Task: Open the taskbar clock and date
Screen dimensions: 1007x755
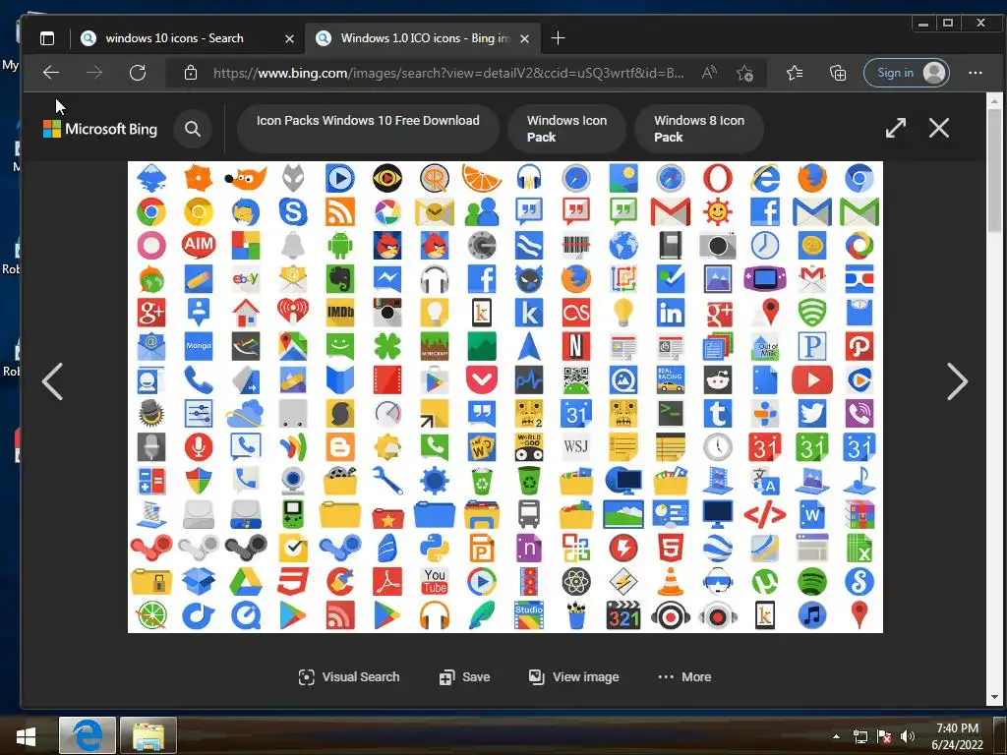Action: pos(957,736)
